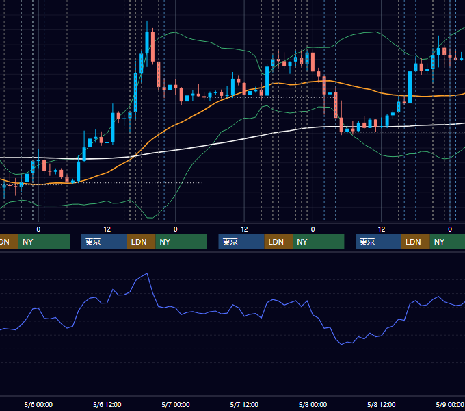The image size is (465, 411).
Task: Select the 東京 session block before 5/7 12:00
Action: coord(241,242)
